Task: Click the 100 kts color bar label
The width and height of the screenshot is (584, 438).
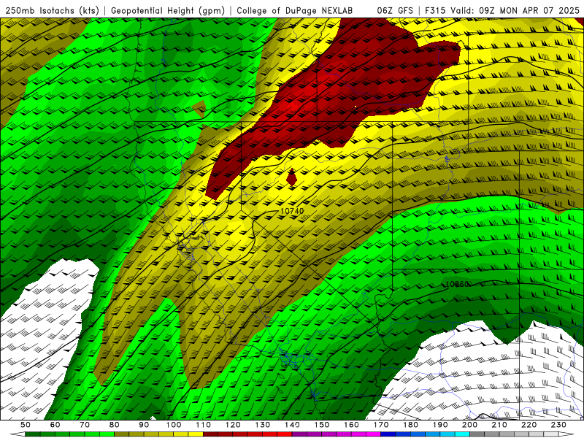Action: (174, 425)
